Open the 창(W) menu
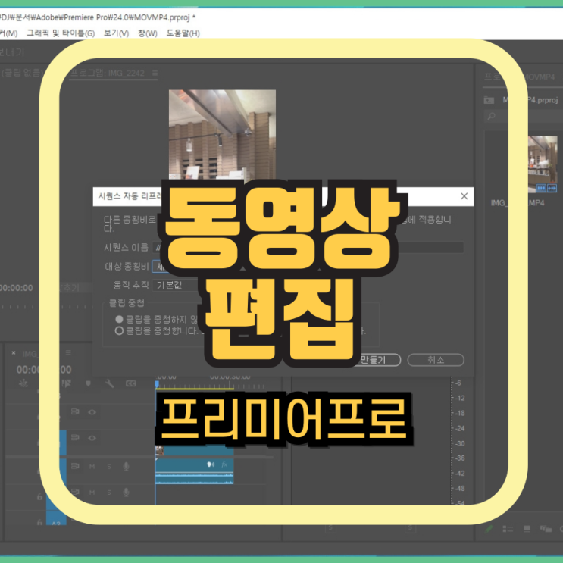This screenshot has height=563, width=563. 148,33
